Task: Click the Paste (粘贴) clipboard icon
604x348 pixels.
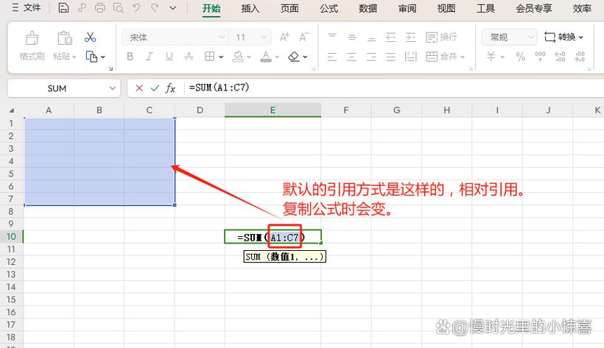Action: point(65,38)
